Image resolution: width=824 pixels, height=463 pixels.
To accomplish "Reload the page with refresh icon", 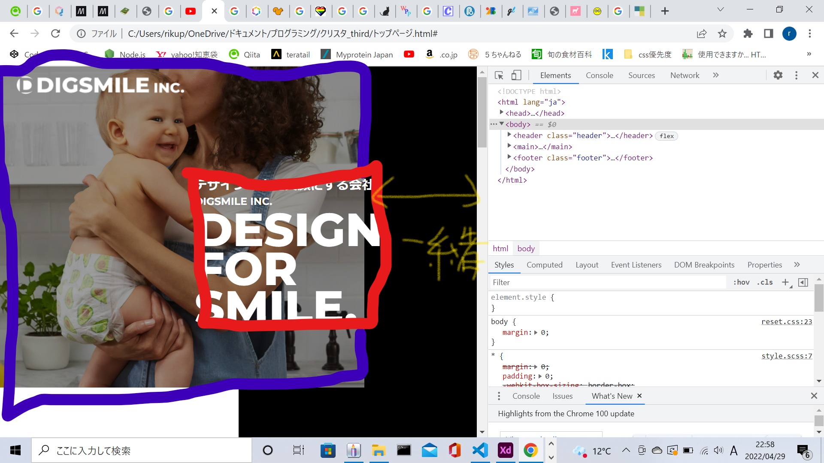I will point(55,33).
